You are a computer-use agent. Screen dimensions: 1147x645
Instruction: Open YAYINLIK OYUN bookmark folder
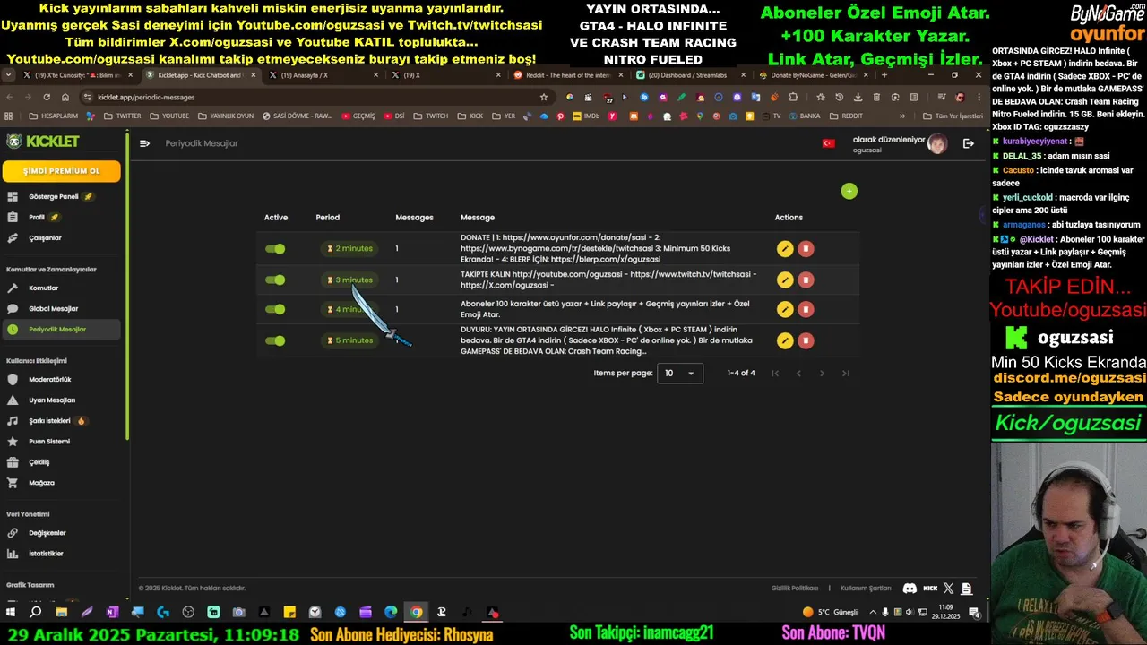pos(226,116)
